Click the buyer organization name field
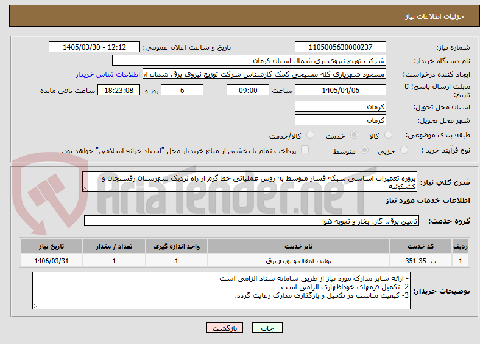The width and height of the screenshot is (480, 344). 249,61
